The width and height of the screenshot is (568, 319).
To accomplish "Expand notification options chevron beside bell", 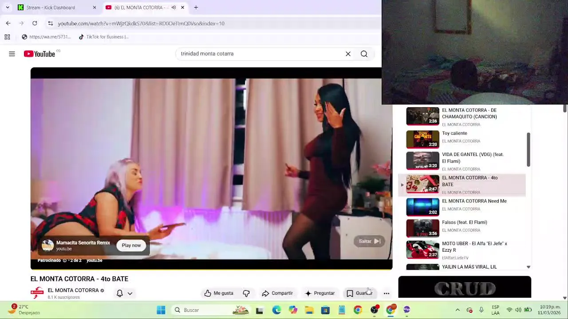I will (x=130, y=293).
